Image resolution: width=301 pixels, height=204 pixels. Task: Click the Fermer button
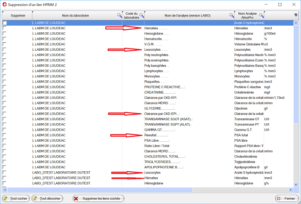click(286, 198)
